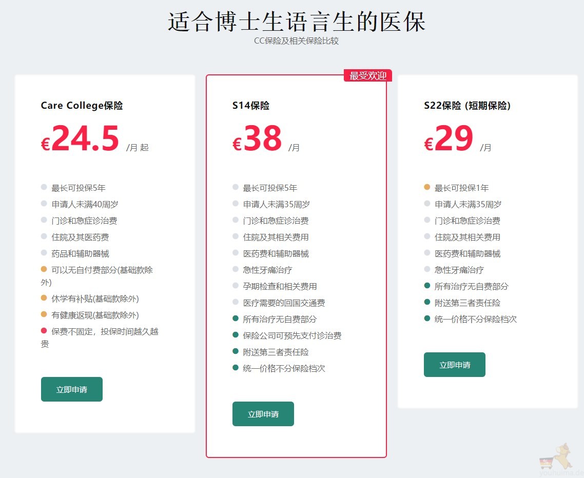Click 立即申请 under S22保险 card
The image size is (584, 478).
pos(454,365)
